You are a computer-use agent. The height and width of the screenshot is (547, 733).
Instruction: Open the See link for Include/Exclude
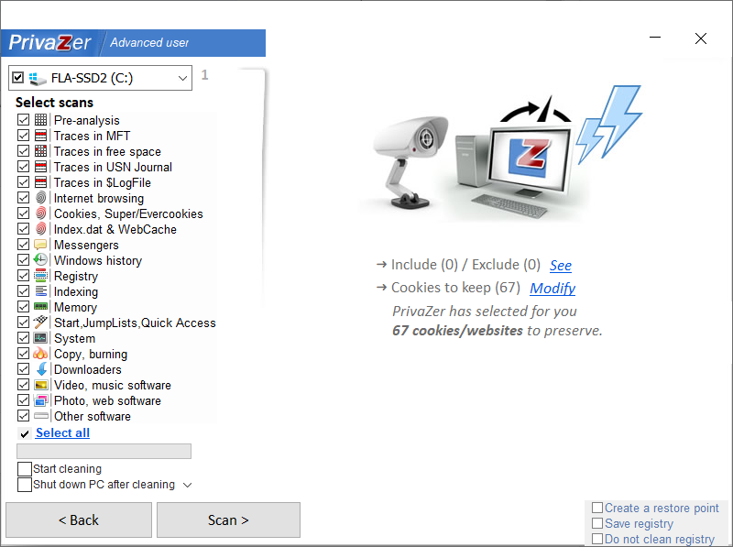coord(561,265)
